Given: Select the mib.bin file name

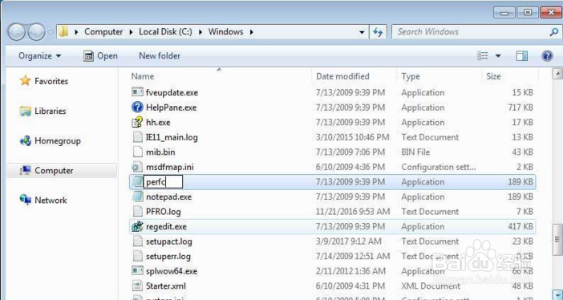Looking at the screenshot, I should pos(160,152).
